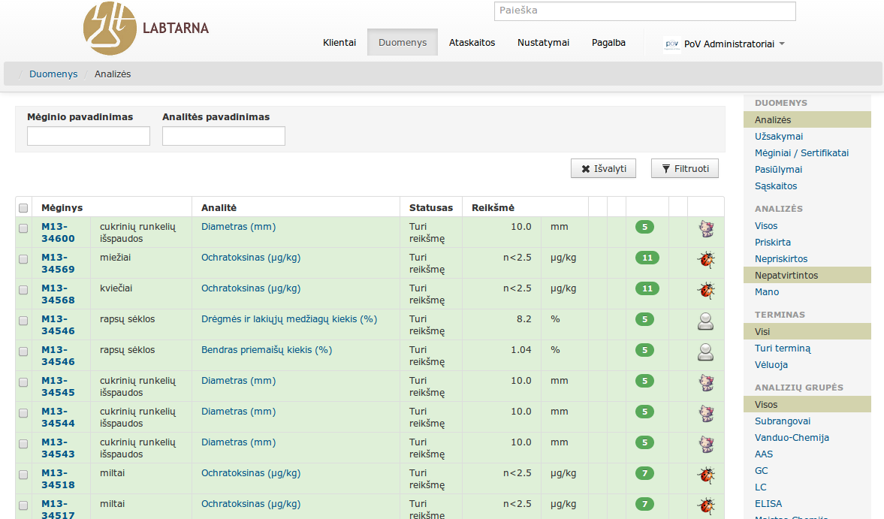884x519 pixels.
Task: Click ladybug icon in M13-34569 row
Action: tap(705, 260)
